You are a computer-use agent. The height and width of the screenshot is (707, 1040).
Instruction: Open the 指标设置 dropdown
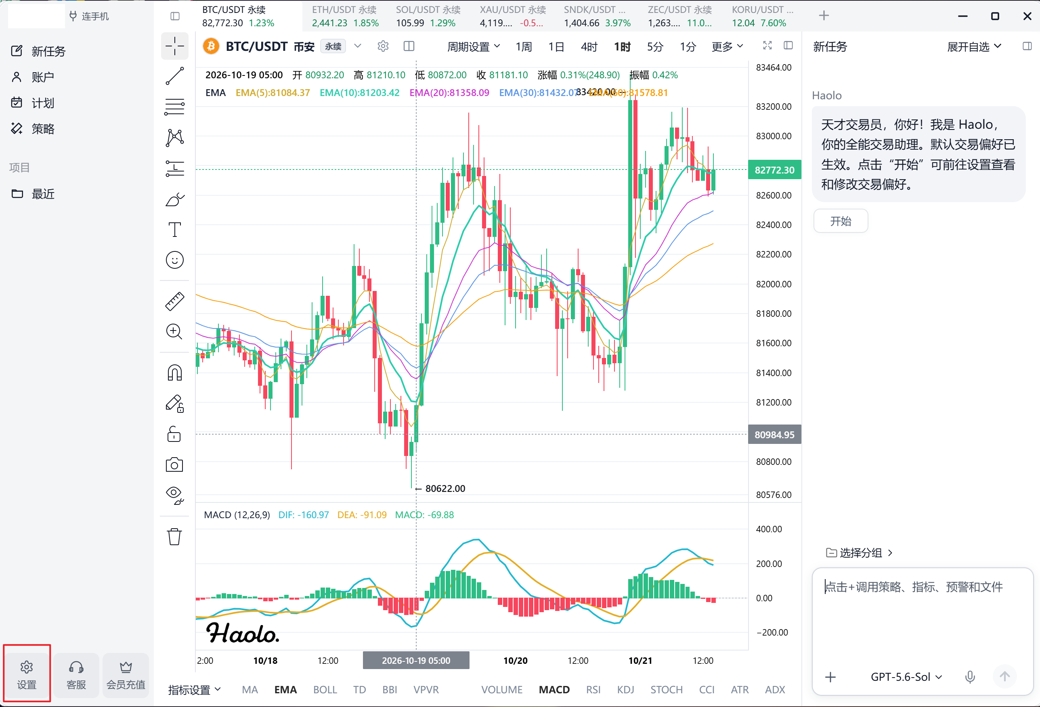(x=195, y=690)
